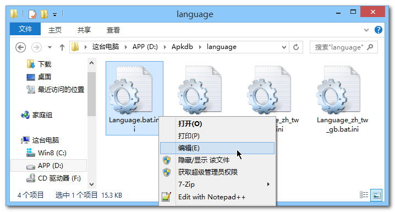Image resolution: width=395 pixels, height=212 pixels.
Task: Click navigation pane scroll down arrow
Action: (91, 184)
